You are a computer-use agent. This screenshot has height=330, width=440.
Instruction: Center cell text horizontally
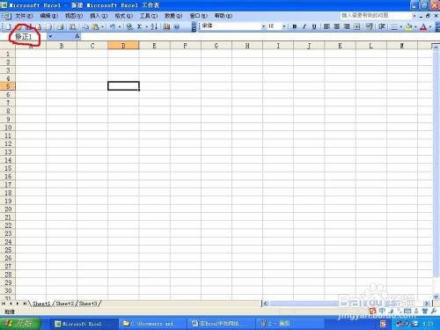click(336, 26)
